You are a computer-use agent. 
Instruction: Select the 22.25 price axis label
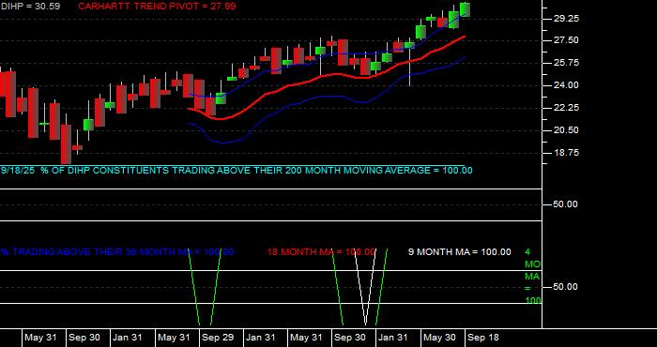(566, 108)
